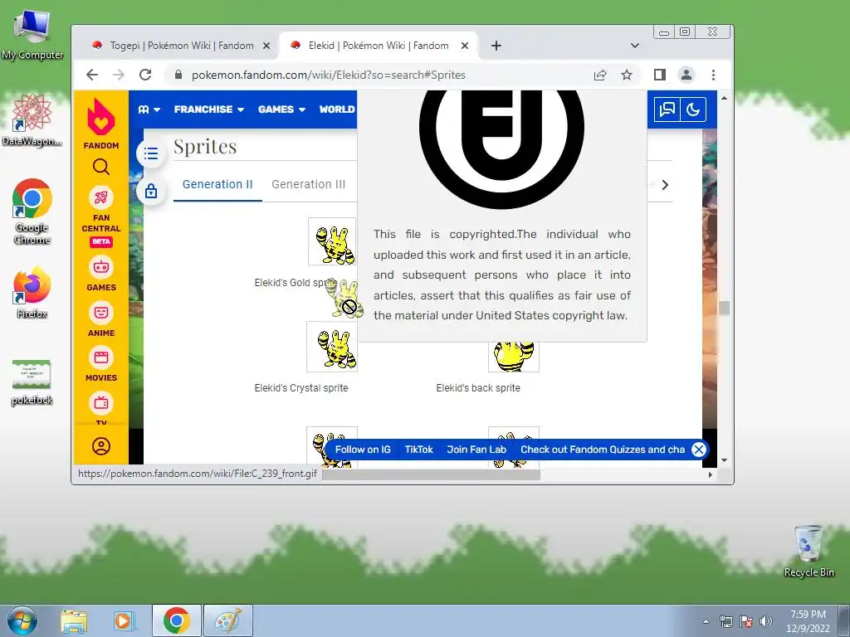Bookmark this page with the star icon

627,75
